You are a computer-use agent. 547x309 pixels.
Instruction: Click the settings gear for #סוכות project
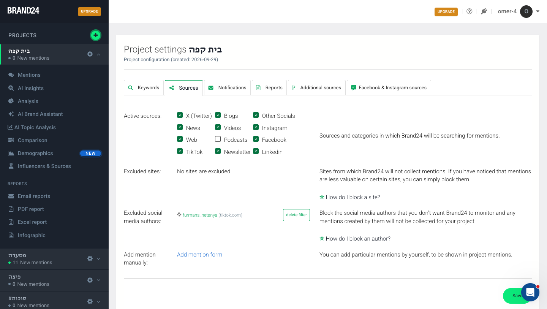pyautogui.click(x=90, y=301)
